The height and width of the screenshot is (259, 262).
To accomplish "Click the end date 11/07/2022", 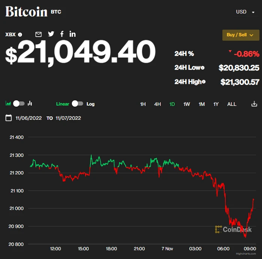I will [x=68, y=118].
